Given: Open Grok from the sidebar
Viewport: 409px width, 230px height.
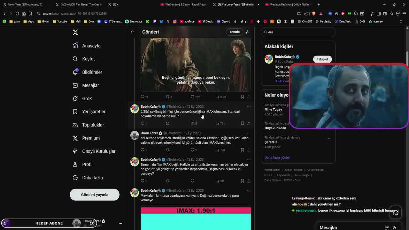Looking at the screenshot, I should coord(82,98).
